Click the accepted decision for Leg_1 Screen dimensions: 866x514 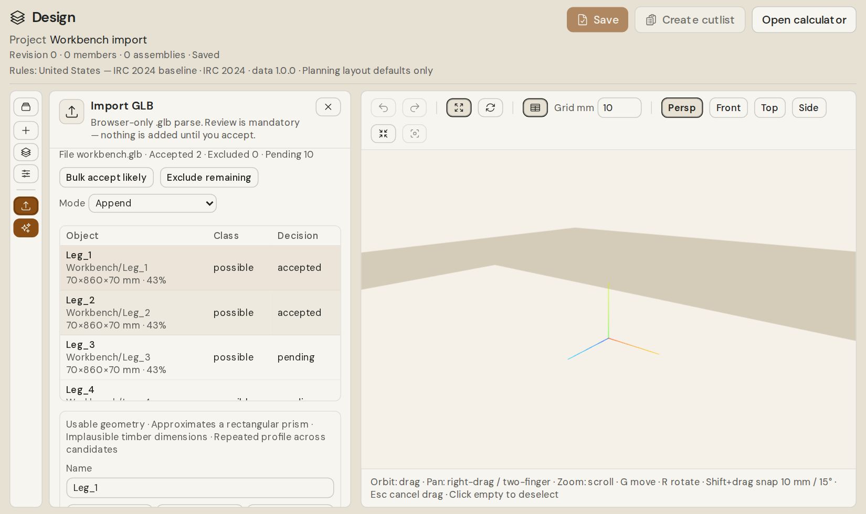pos(299,268)
